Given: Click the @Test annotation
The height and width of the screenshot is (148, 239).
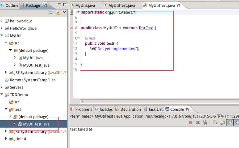Looking at the screenshot, I should [90, 38].
